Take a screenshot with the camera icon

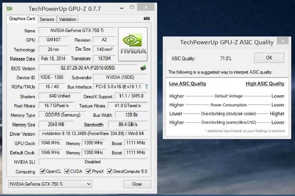[147, 18]
